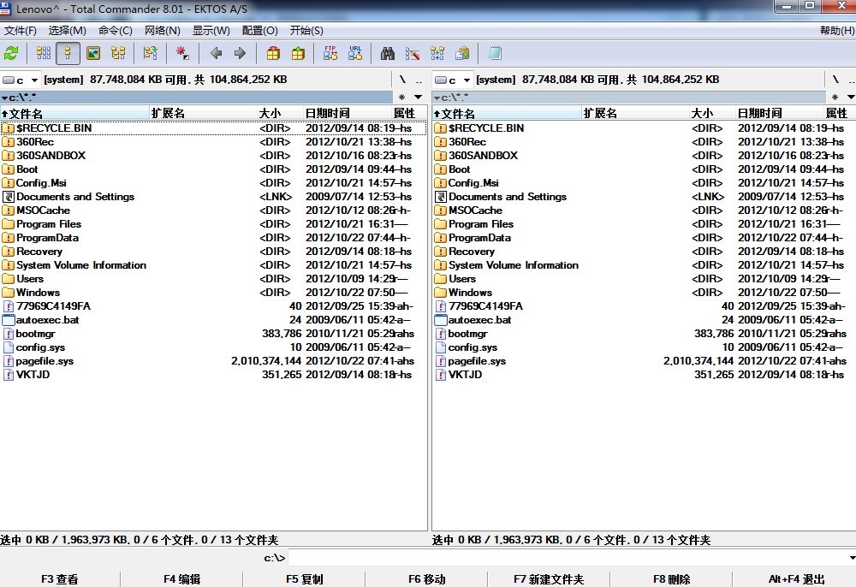Show the directory Tree view
Image resolution: width=856 pixels, height=587 pixels.
click(118, 53)
